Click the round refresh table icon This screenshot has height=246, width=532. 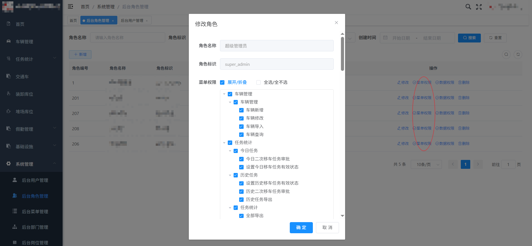tap(518, 54)
